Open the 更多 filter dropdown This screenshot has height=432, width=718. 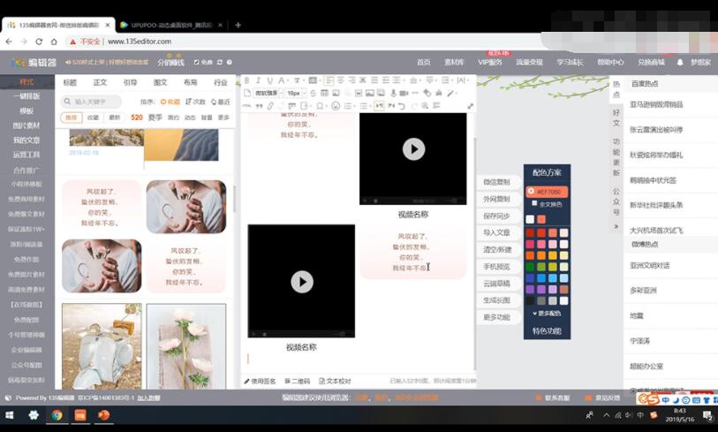coord(223,117)
